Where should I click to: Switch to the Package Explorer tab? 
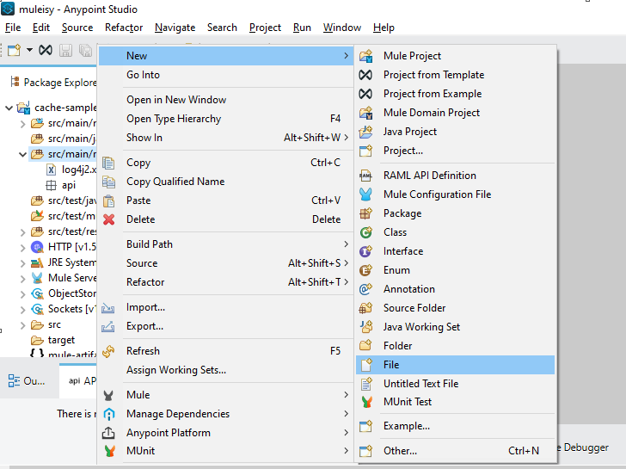(x=53, y=83)
